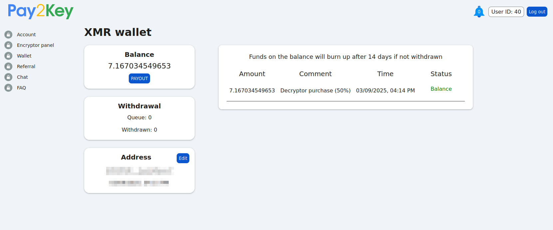The image size is (553, 230).
Task: Click Edit in the Address card
Action: [x=183, y=158]
